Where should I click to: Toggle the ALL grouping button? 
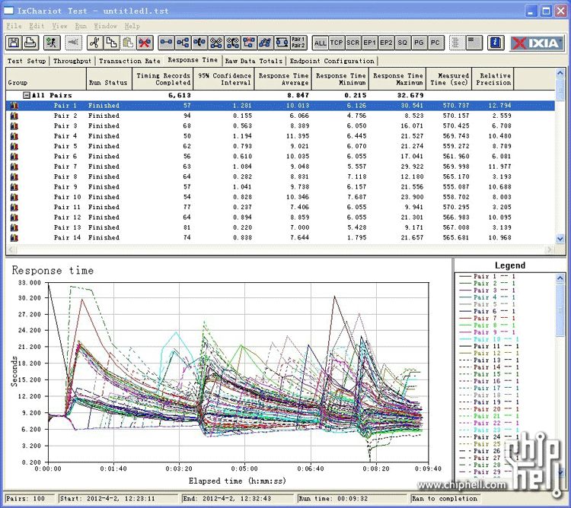tap(321, 43)
